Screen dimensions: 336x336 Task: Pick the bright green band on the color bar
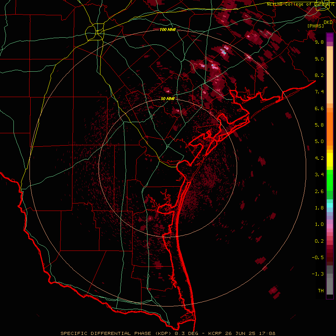(x=330, y=180)
